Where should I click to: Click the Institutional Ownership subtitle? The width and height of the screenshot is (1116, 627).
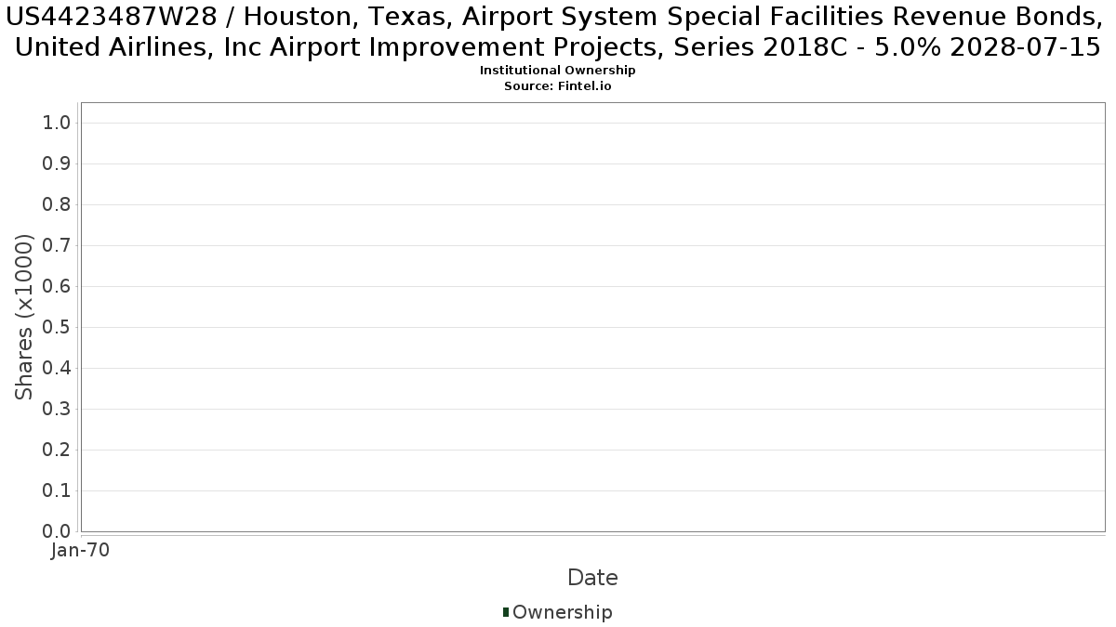click(558, 71)
